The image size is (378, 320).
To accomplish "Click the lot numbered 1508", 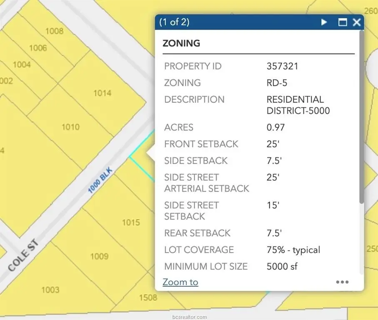I will point(148,297).
